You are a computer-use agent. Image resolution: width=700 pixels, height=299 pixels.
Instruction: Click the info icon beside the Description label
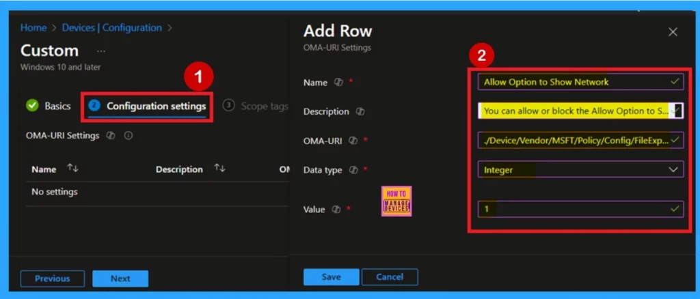[360, 112]
